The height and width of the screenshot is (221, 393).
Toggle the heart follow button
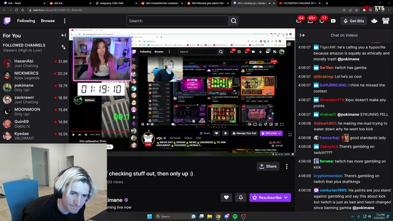pyautogui.click(x=226, y=198)
